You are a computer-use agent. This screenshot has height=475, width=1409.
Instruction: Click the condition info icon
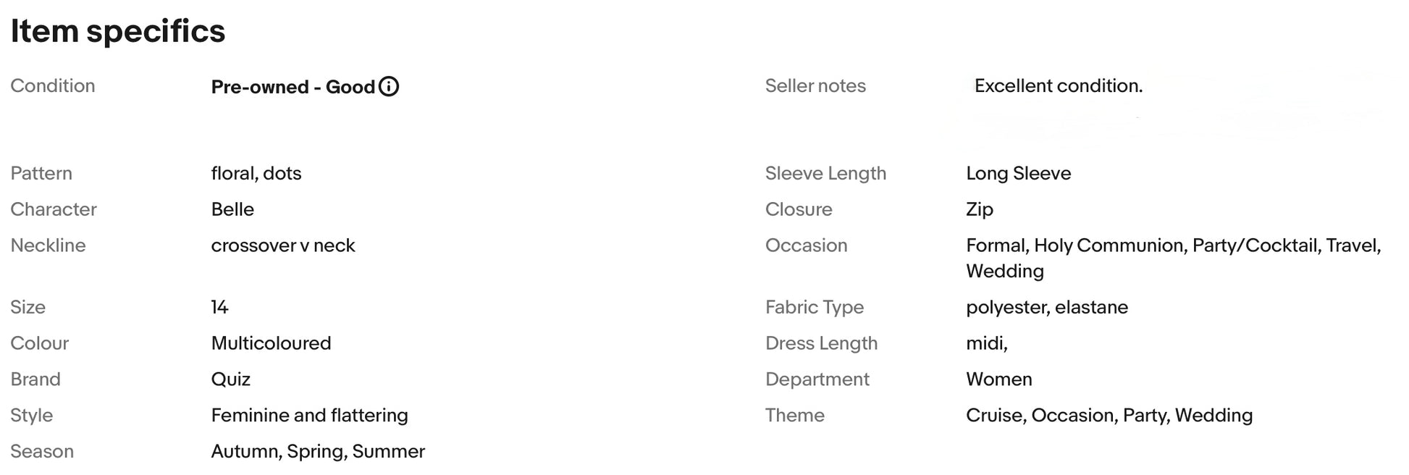(389, 87)
